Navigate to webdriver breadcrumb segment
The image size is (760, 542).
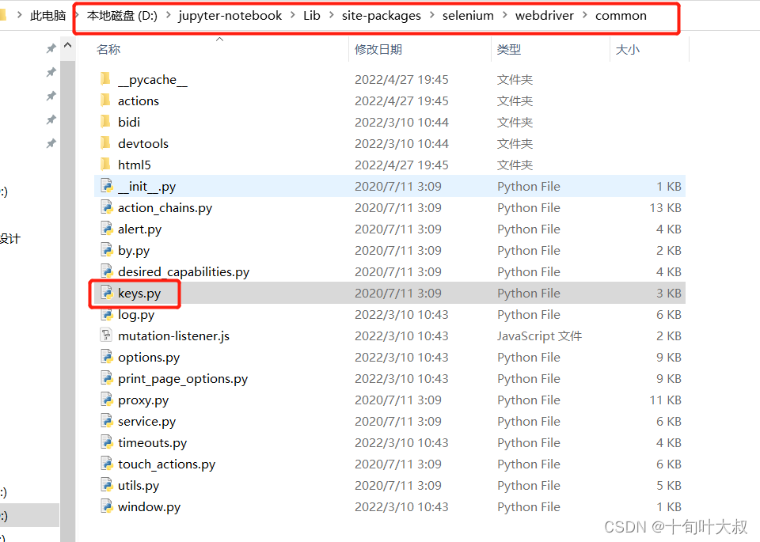coord(545,16)
